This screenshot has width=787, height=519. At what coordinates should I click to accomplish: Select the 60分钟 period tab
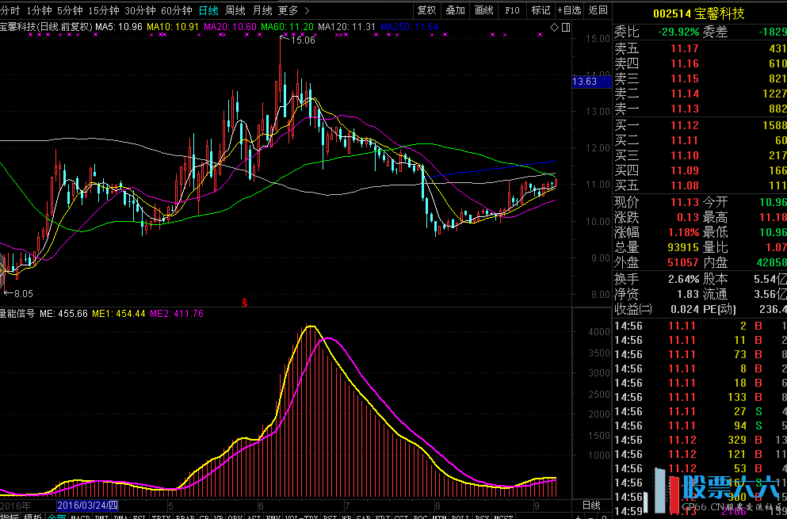[176, 10]
